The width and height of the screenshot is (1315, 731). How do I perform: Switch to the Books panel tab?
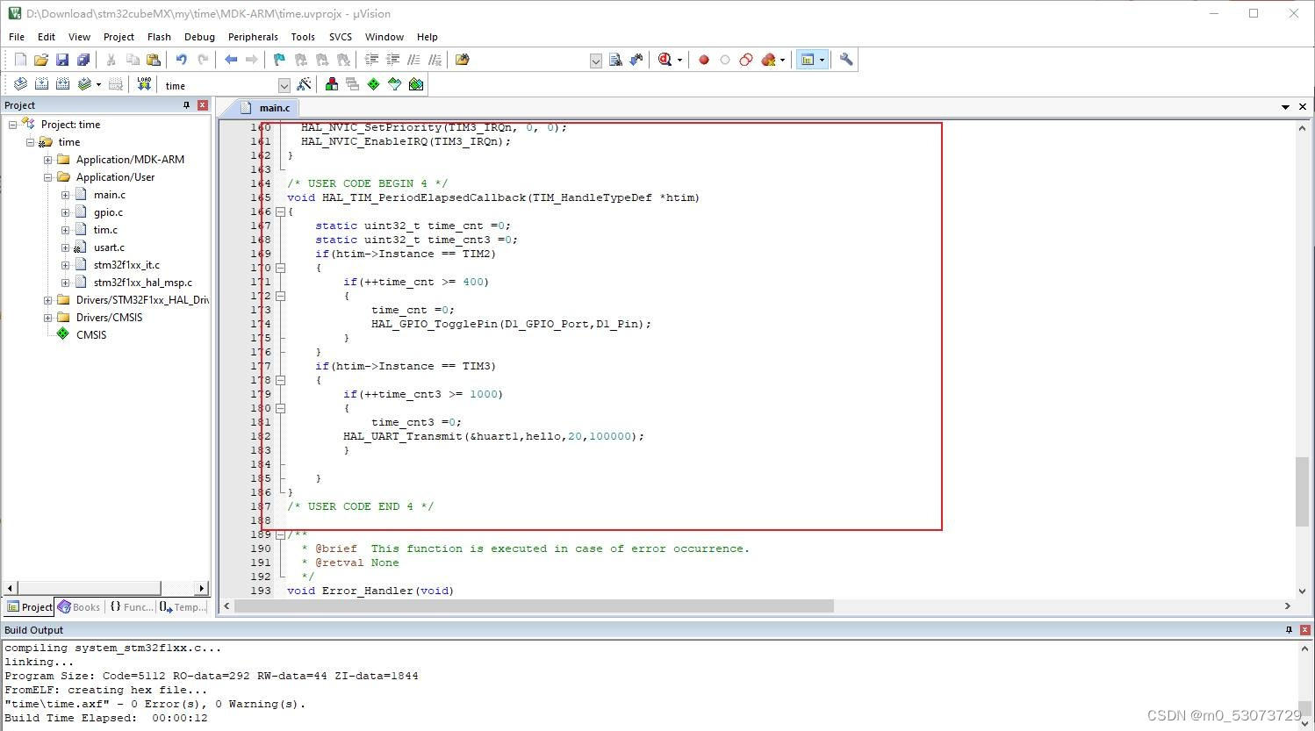pyautogui.click(x=79, y=607)
